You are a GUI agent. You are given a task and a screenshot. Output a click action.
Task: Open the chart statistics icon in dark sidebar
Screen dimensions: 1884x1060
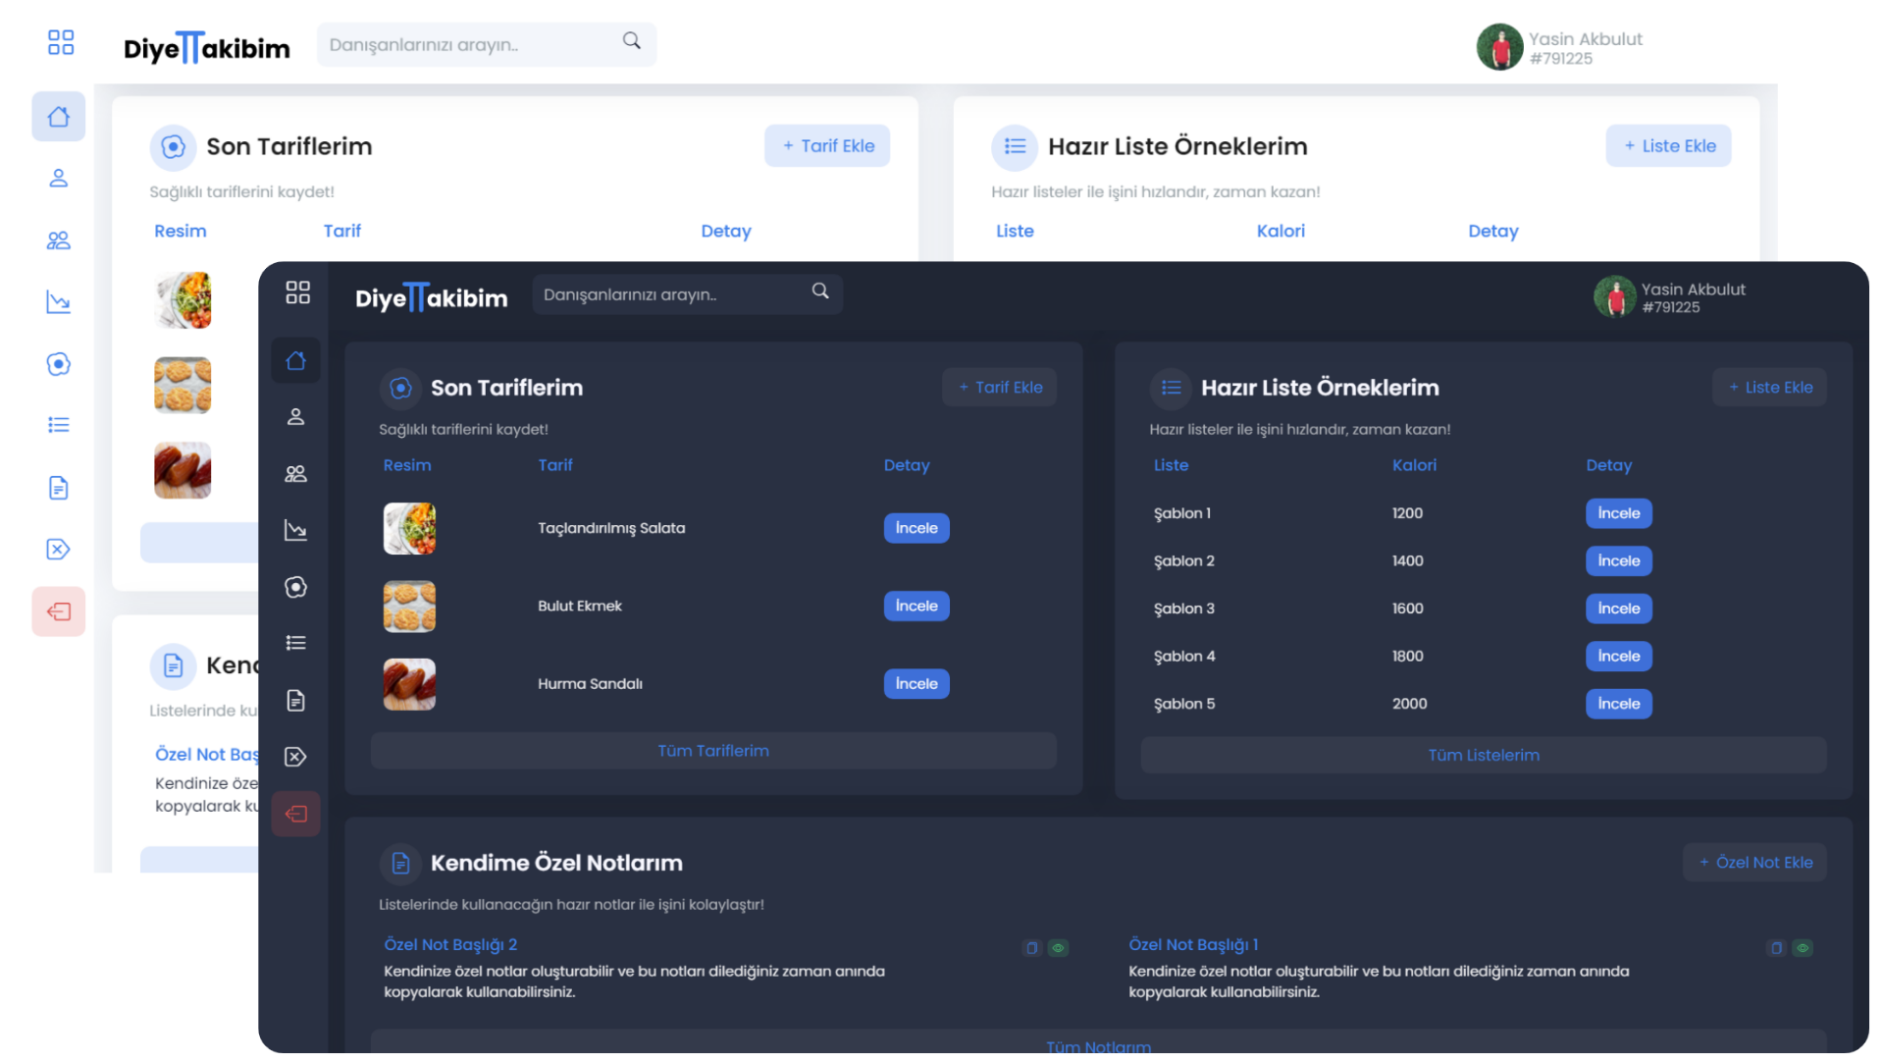[295, 530]
